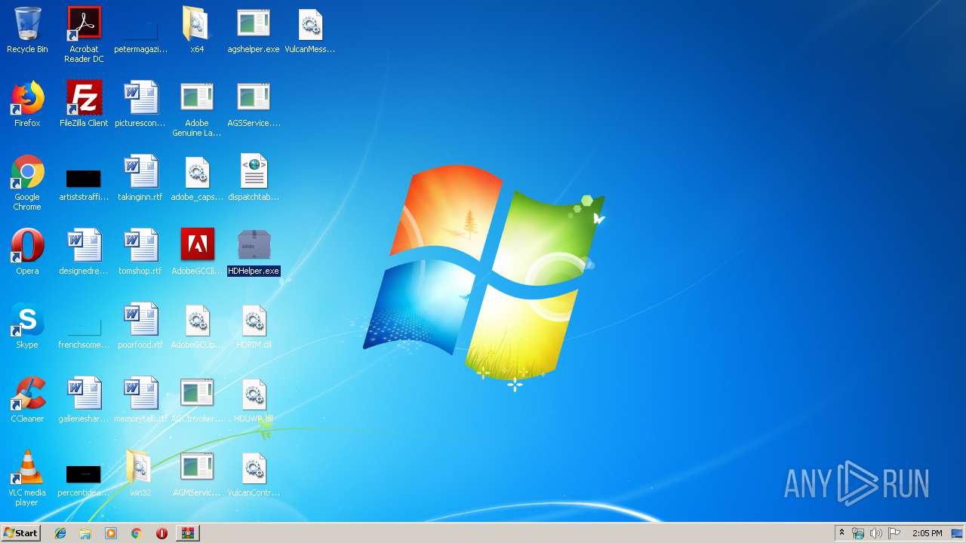Image resolution: width=966 pixels, height=543 pixels.
Task: Select poorfood.rtf document
Action: (140, 327)
